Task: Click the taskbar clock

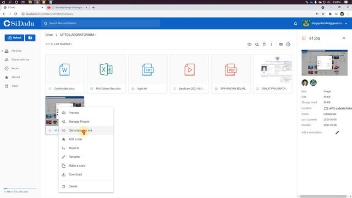Action: click(336, 2)
